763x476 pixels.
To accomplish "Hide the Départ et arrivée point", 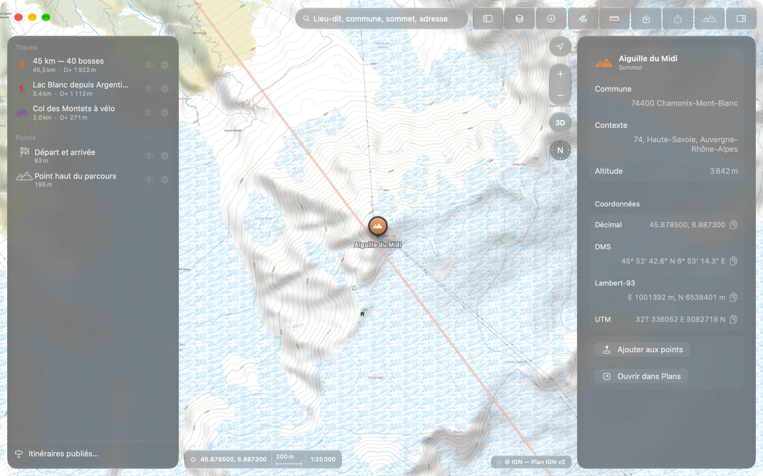I will (149, 156).
